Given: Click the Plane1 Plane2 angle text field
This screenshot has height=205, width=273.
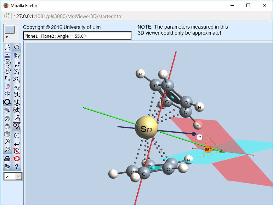Looking at the screenshot, I should [x=77, y=36].
